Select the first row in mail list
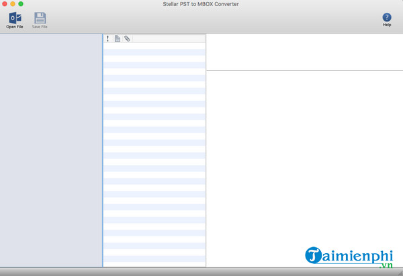This screenshot has height=276, width=403. [154, 46]
